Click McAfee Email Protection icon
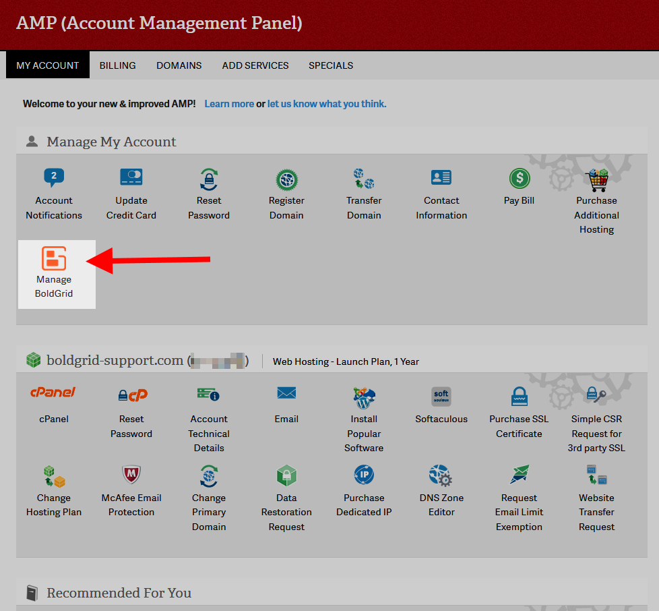The image size is (659, 611). pyautogui.click(x=131, y=476)
